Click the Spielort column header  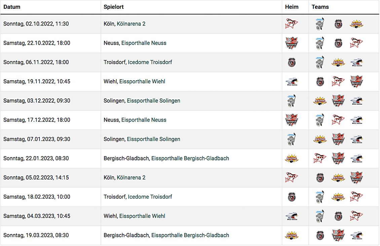click(114, 7)
